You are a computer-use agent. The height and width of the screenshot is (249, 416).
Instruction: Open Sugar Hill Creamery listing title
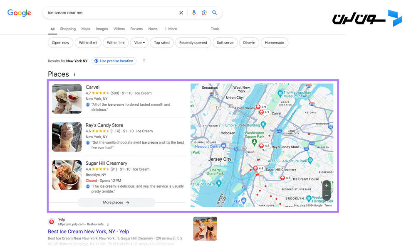click(x=106, y=163)
